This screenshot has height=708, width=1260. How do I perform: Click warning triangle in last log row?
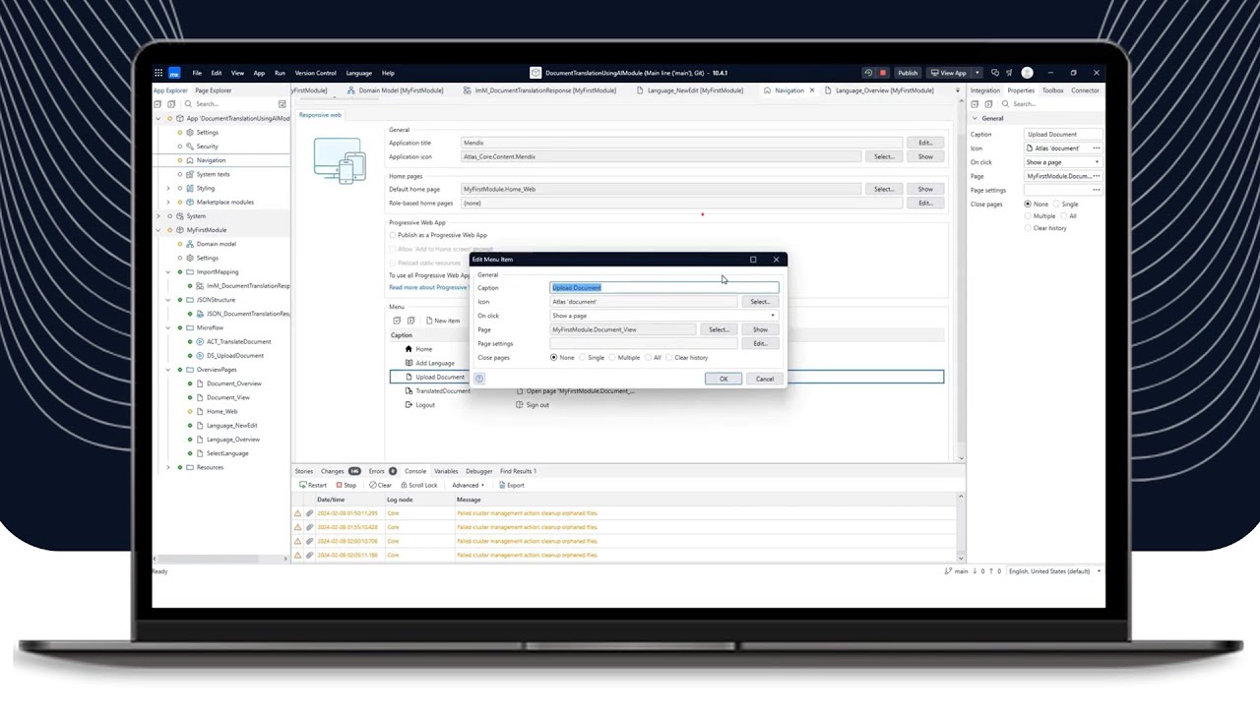click(x=298, y=555)
